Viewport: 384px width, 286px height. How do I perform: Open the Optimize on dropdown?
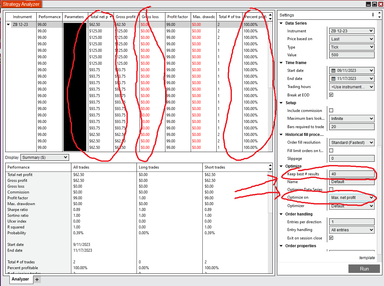tap(352, 198)
